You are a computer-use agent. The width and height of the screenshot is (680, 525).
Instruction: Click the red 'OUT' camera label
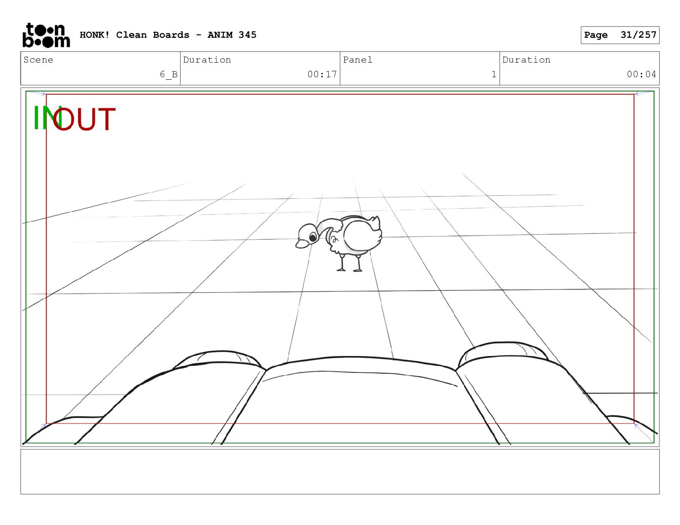point(85,119)
